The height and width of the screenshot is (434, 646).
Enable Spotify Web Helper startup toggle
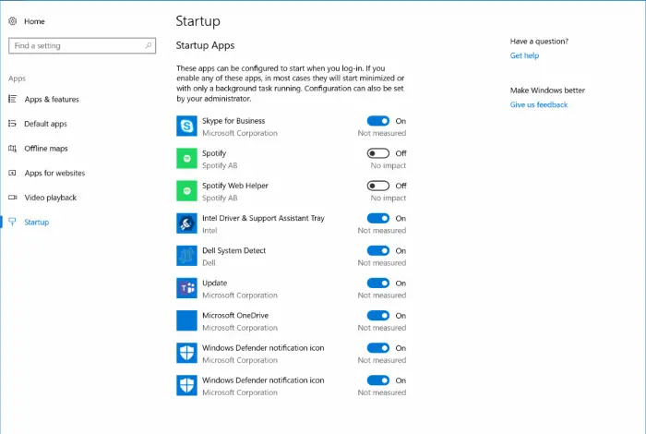378,186
